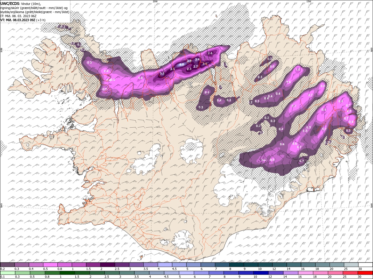Click the 2.7 precipitation value on the map
This screenshot has width=373, height=279.
[196, 67]
